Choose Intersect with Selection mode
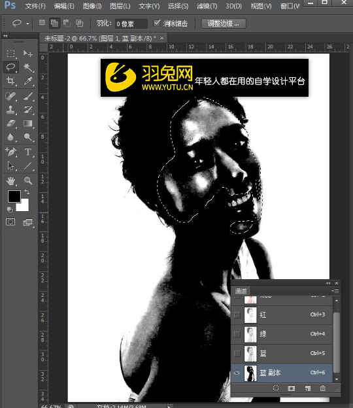The image size is (353, 408). [x=79, y=23]
